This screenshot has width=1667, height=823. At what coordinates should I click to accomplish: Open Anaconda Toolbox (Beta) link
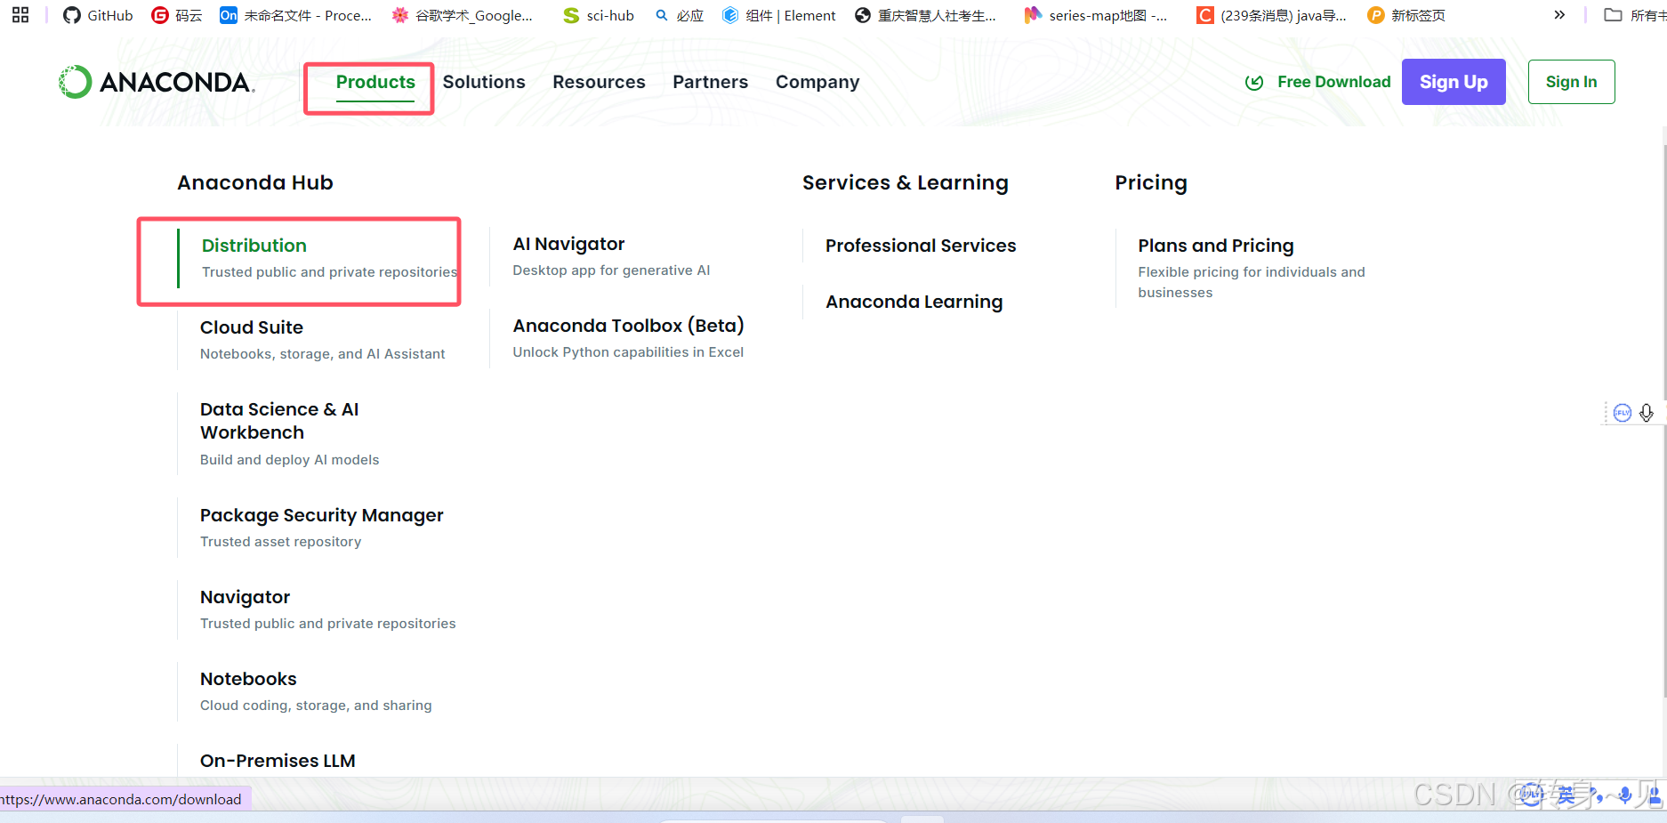(x=628, y=326)
